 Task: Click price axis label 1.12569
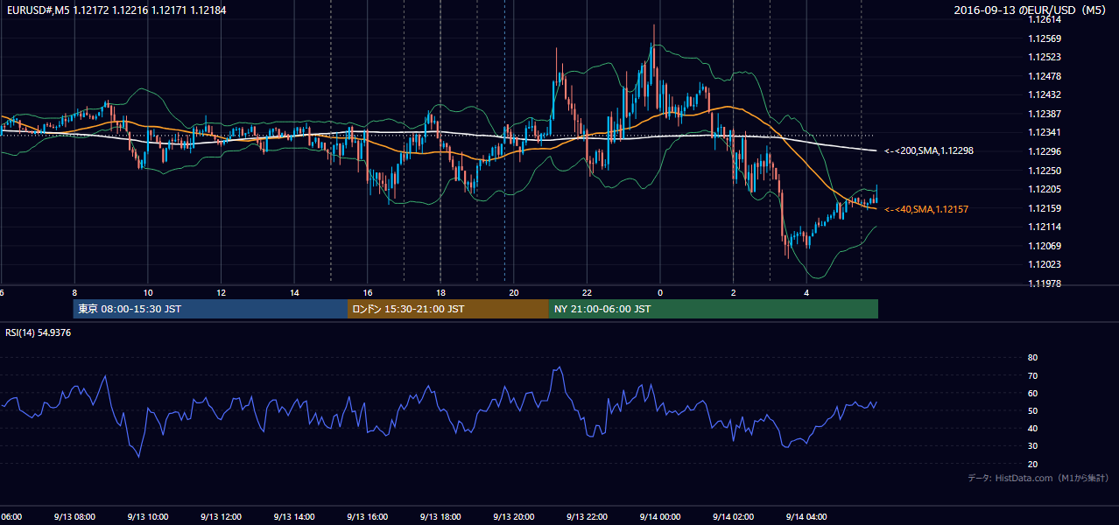[x=1045, y=38]
